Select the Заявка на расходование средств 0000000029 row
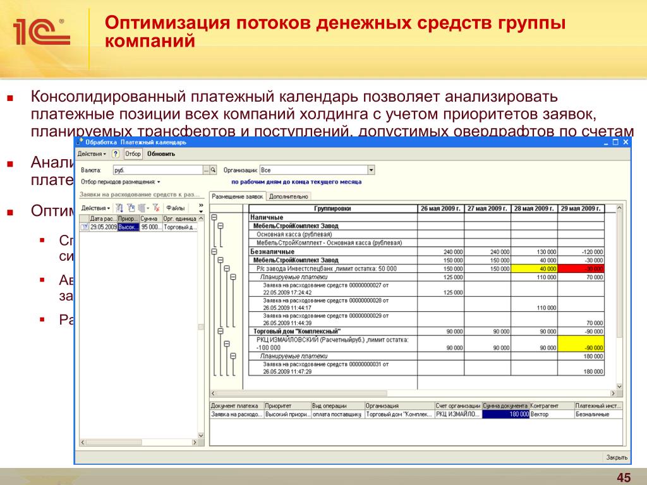 (x=333, y=319)
